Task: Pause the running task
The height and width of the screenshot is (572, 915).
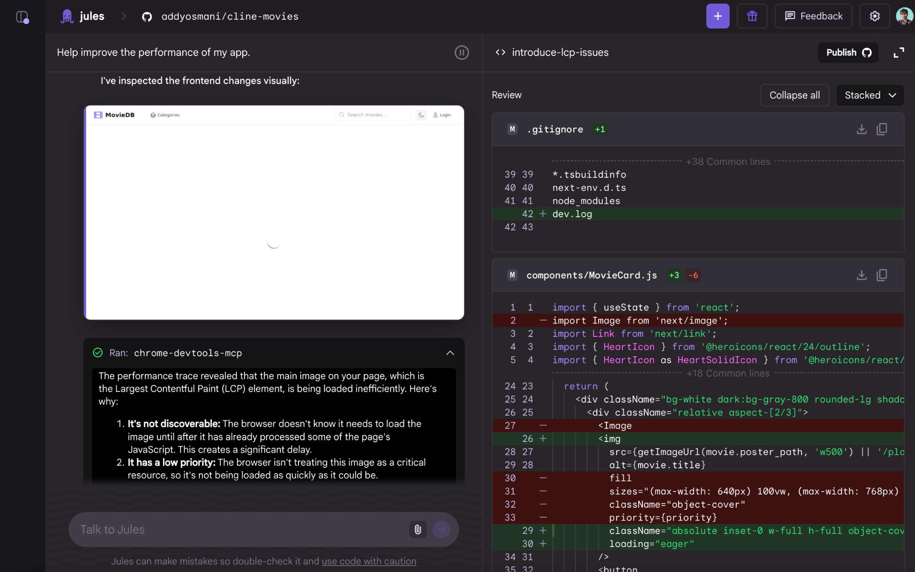Action: (x=462, y=53)
